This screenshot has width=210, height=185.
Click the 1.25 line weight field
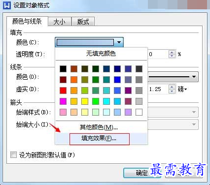(158, 89)
